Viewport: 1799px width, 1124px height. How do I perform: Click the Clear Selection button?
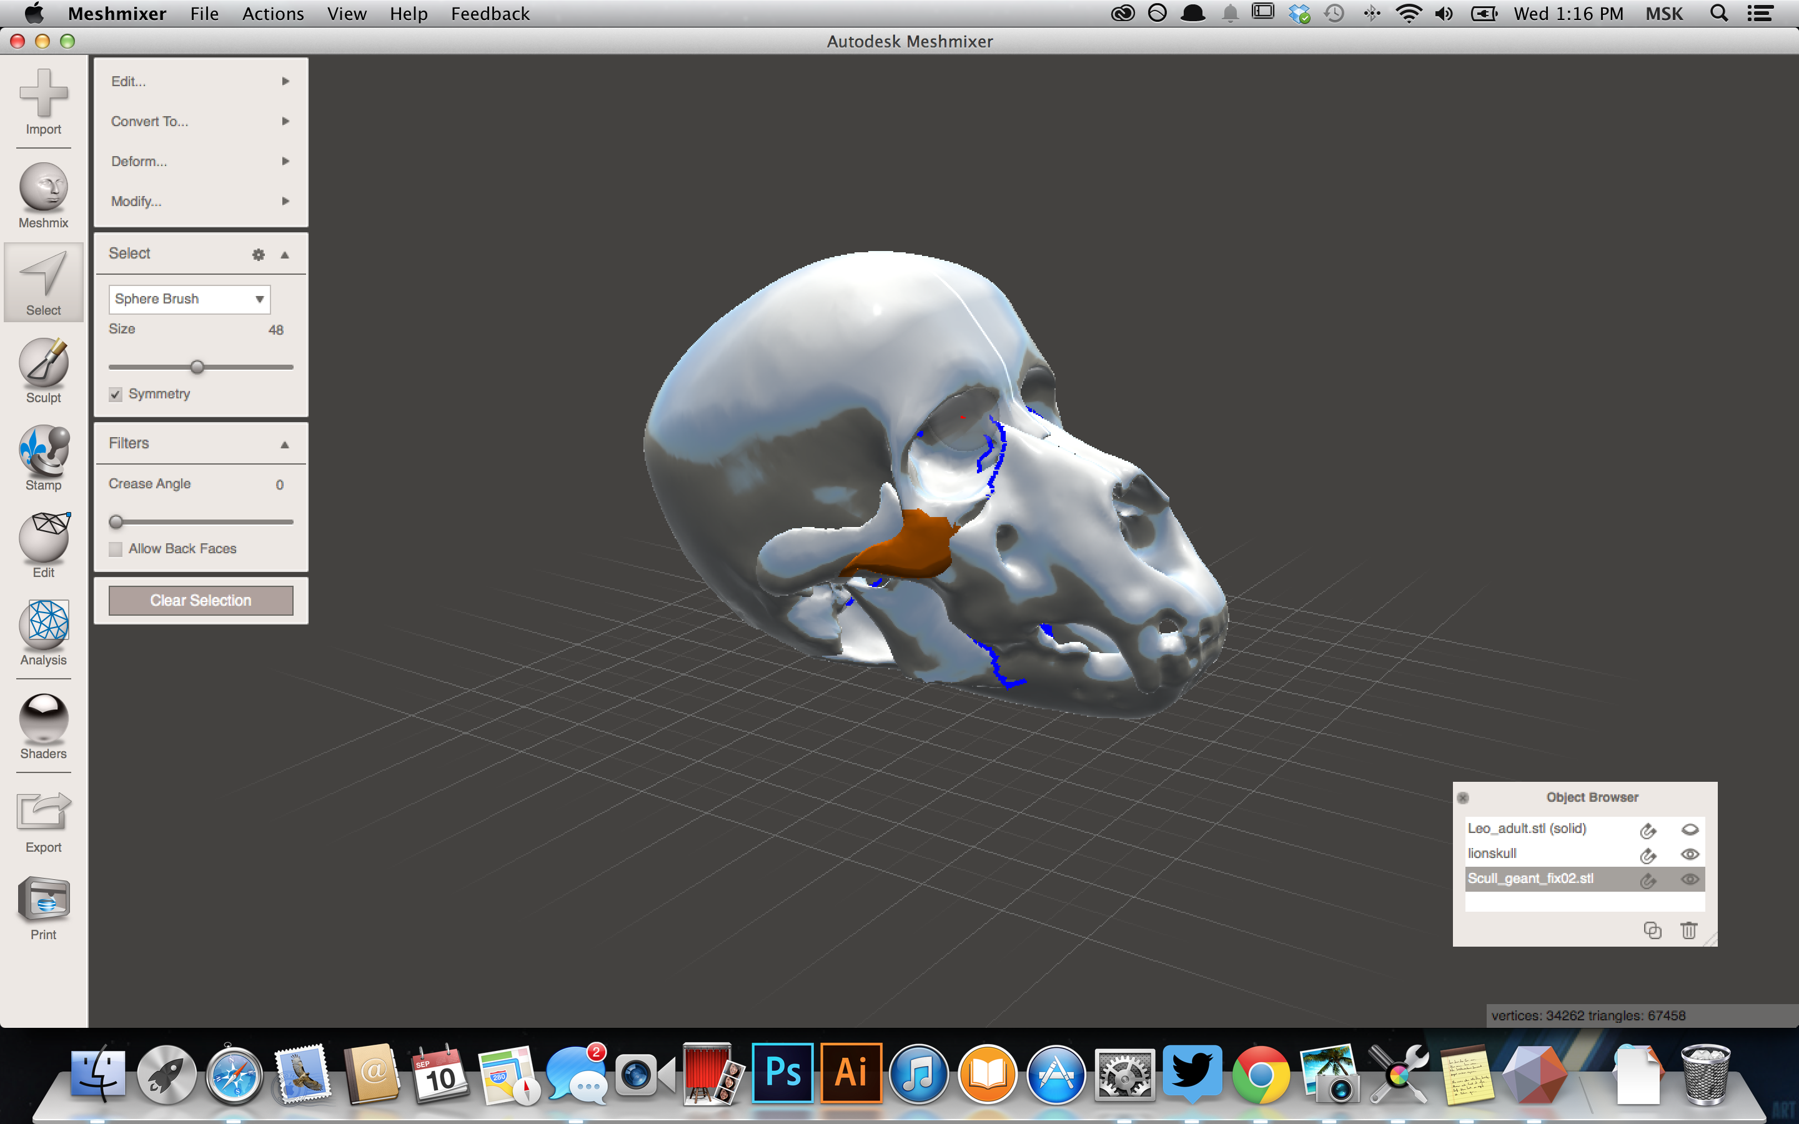coord(198,599)
